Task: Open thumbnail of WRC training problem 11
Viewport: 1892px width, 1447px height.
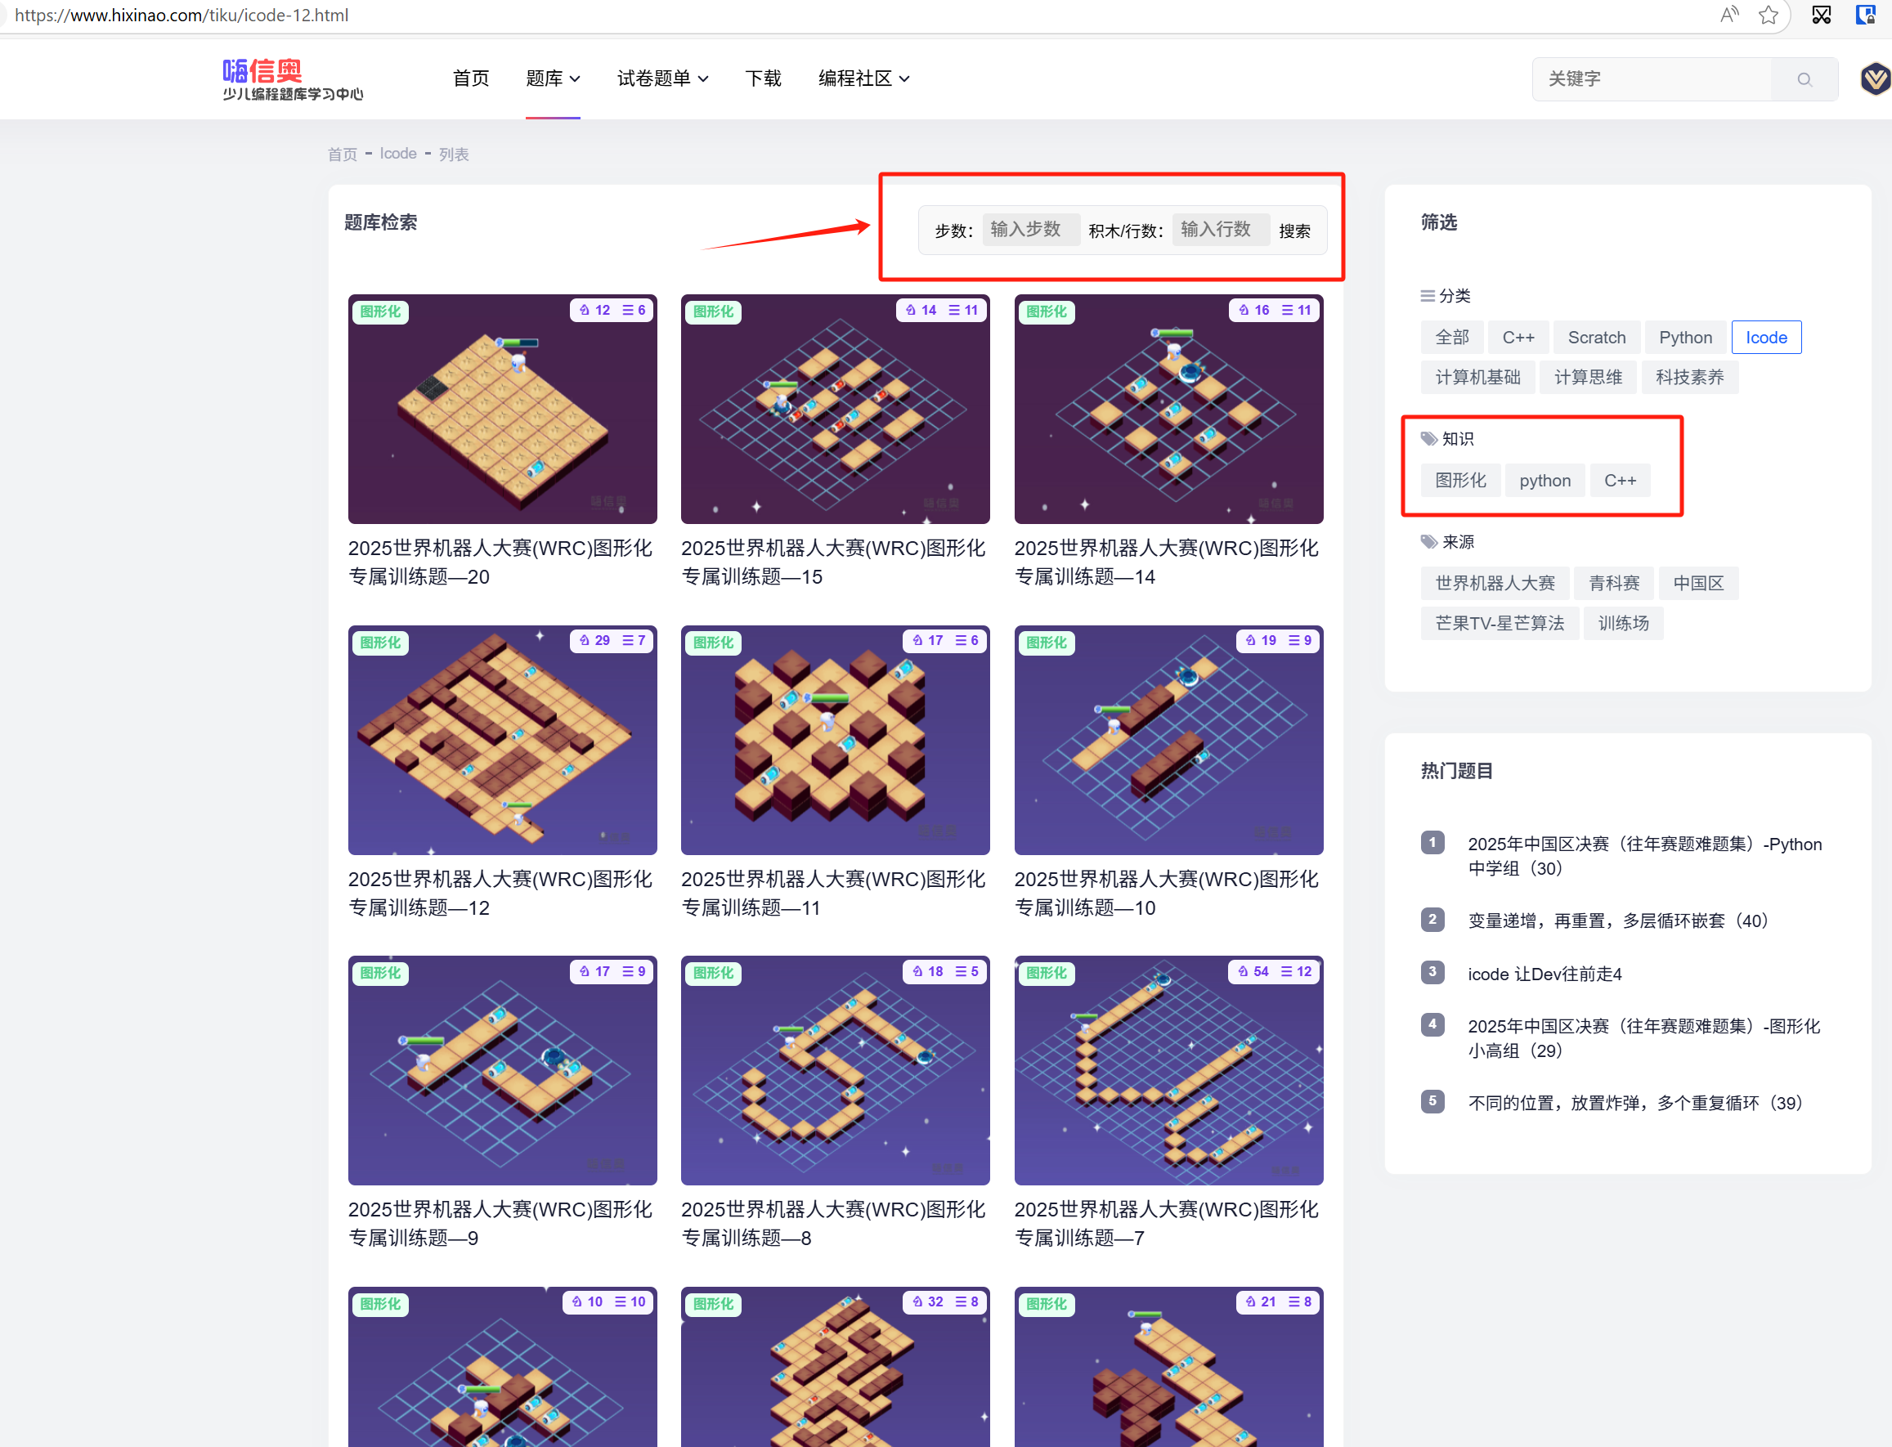Action: (x=835, y=740)
